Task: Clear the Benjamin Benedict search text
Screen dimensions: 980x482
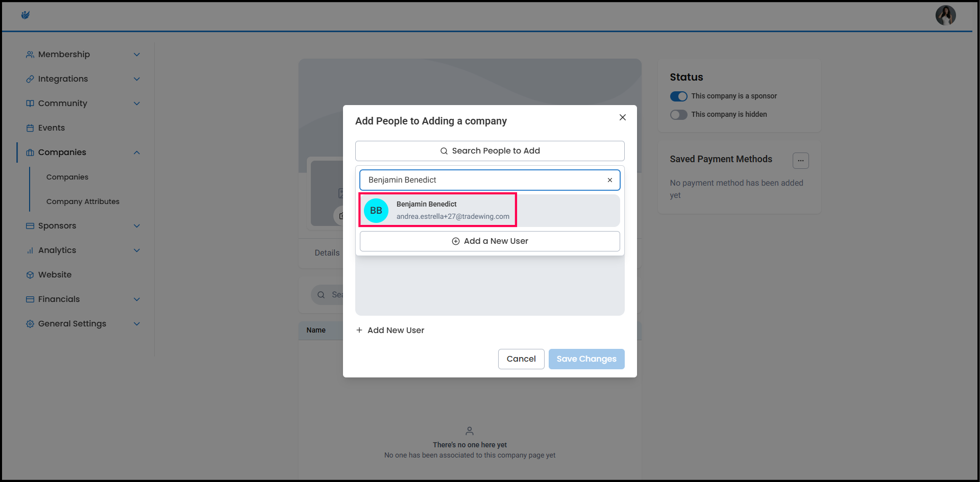Action: coord(609,180)
